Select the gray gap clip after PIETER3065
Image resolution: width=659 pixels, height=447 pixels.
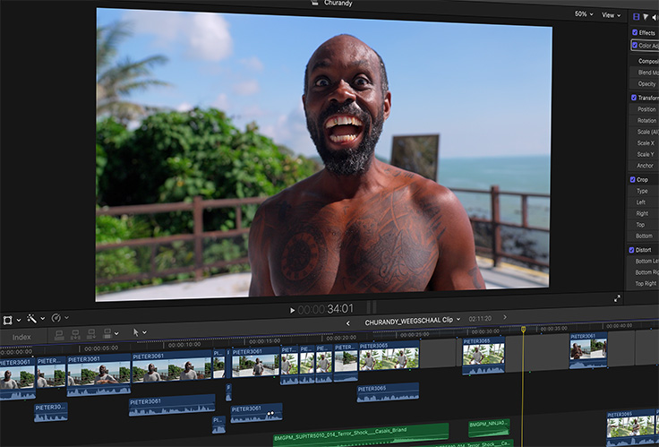pos(439,353)
